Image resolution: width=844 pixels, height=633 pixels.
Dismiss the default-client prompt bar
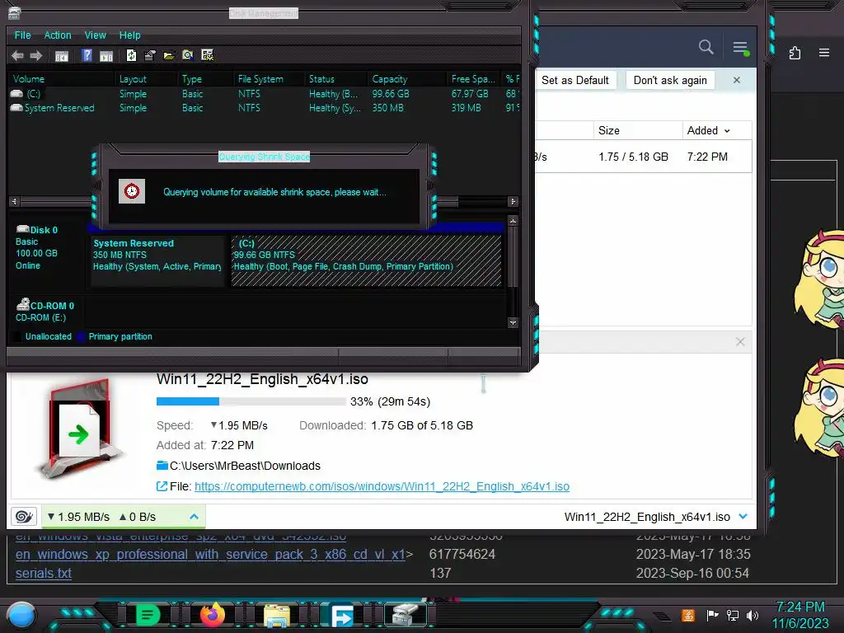point(737,80)
